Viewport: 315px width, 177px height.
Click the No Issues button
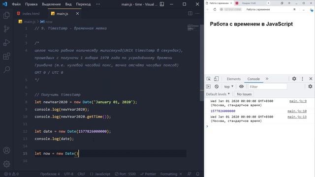click(x=244, y=94)
